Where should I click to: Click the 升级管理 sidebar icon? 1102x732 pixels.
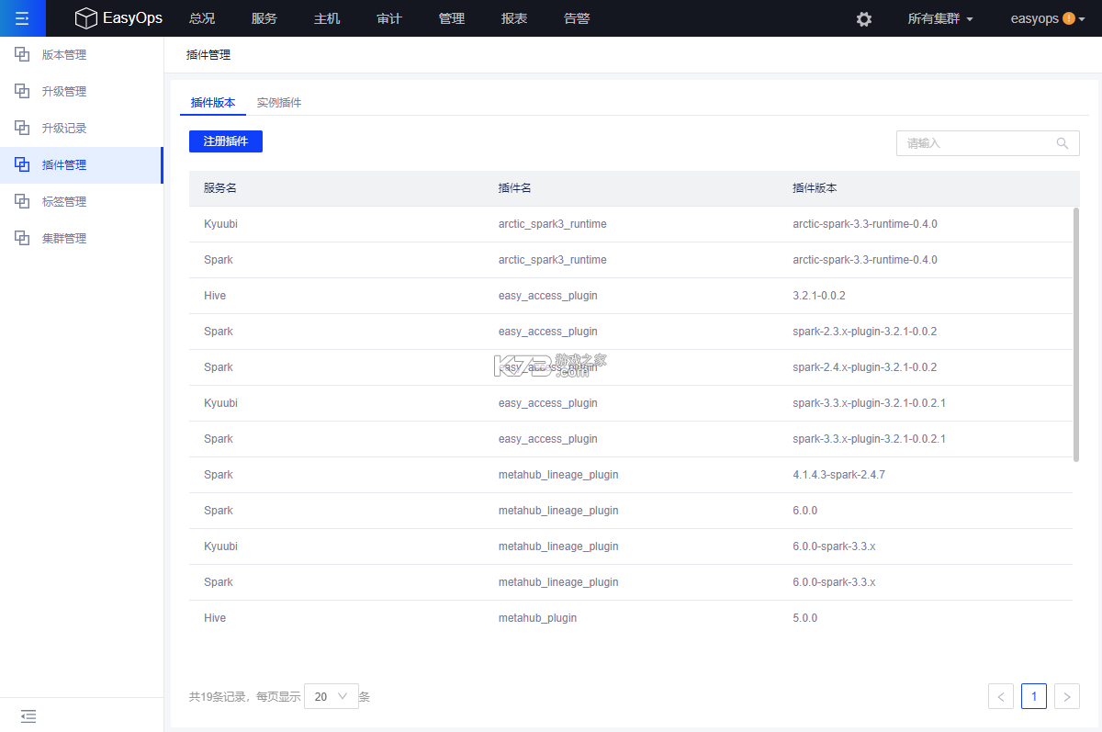[x=22, y=91]
